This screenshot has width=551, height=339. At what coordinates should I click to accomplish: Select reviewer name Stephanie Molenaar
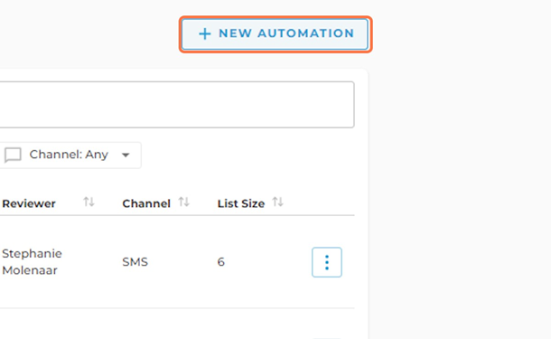coord(32,262)
